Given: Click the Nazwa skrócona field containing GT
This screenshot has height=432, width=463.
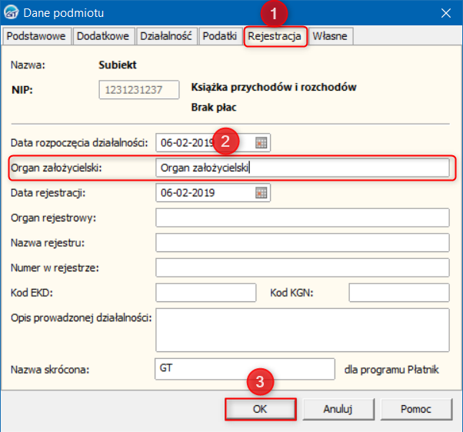Looking at the screenshot, I should [x=245, y=369].
